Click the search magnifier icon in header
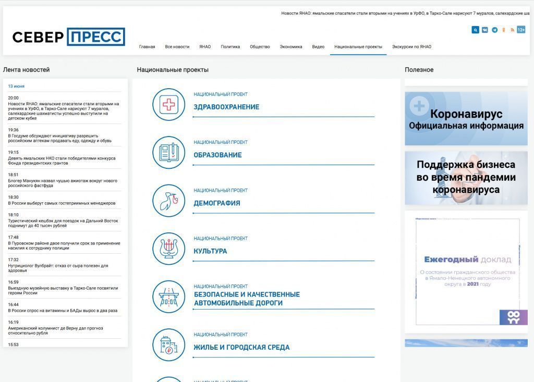 [475, 30]
